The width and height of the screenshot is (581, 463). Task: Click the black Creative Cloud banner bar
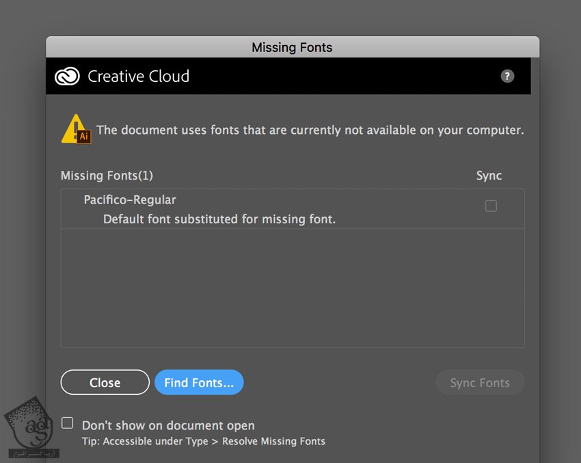(x=342, y=76)
